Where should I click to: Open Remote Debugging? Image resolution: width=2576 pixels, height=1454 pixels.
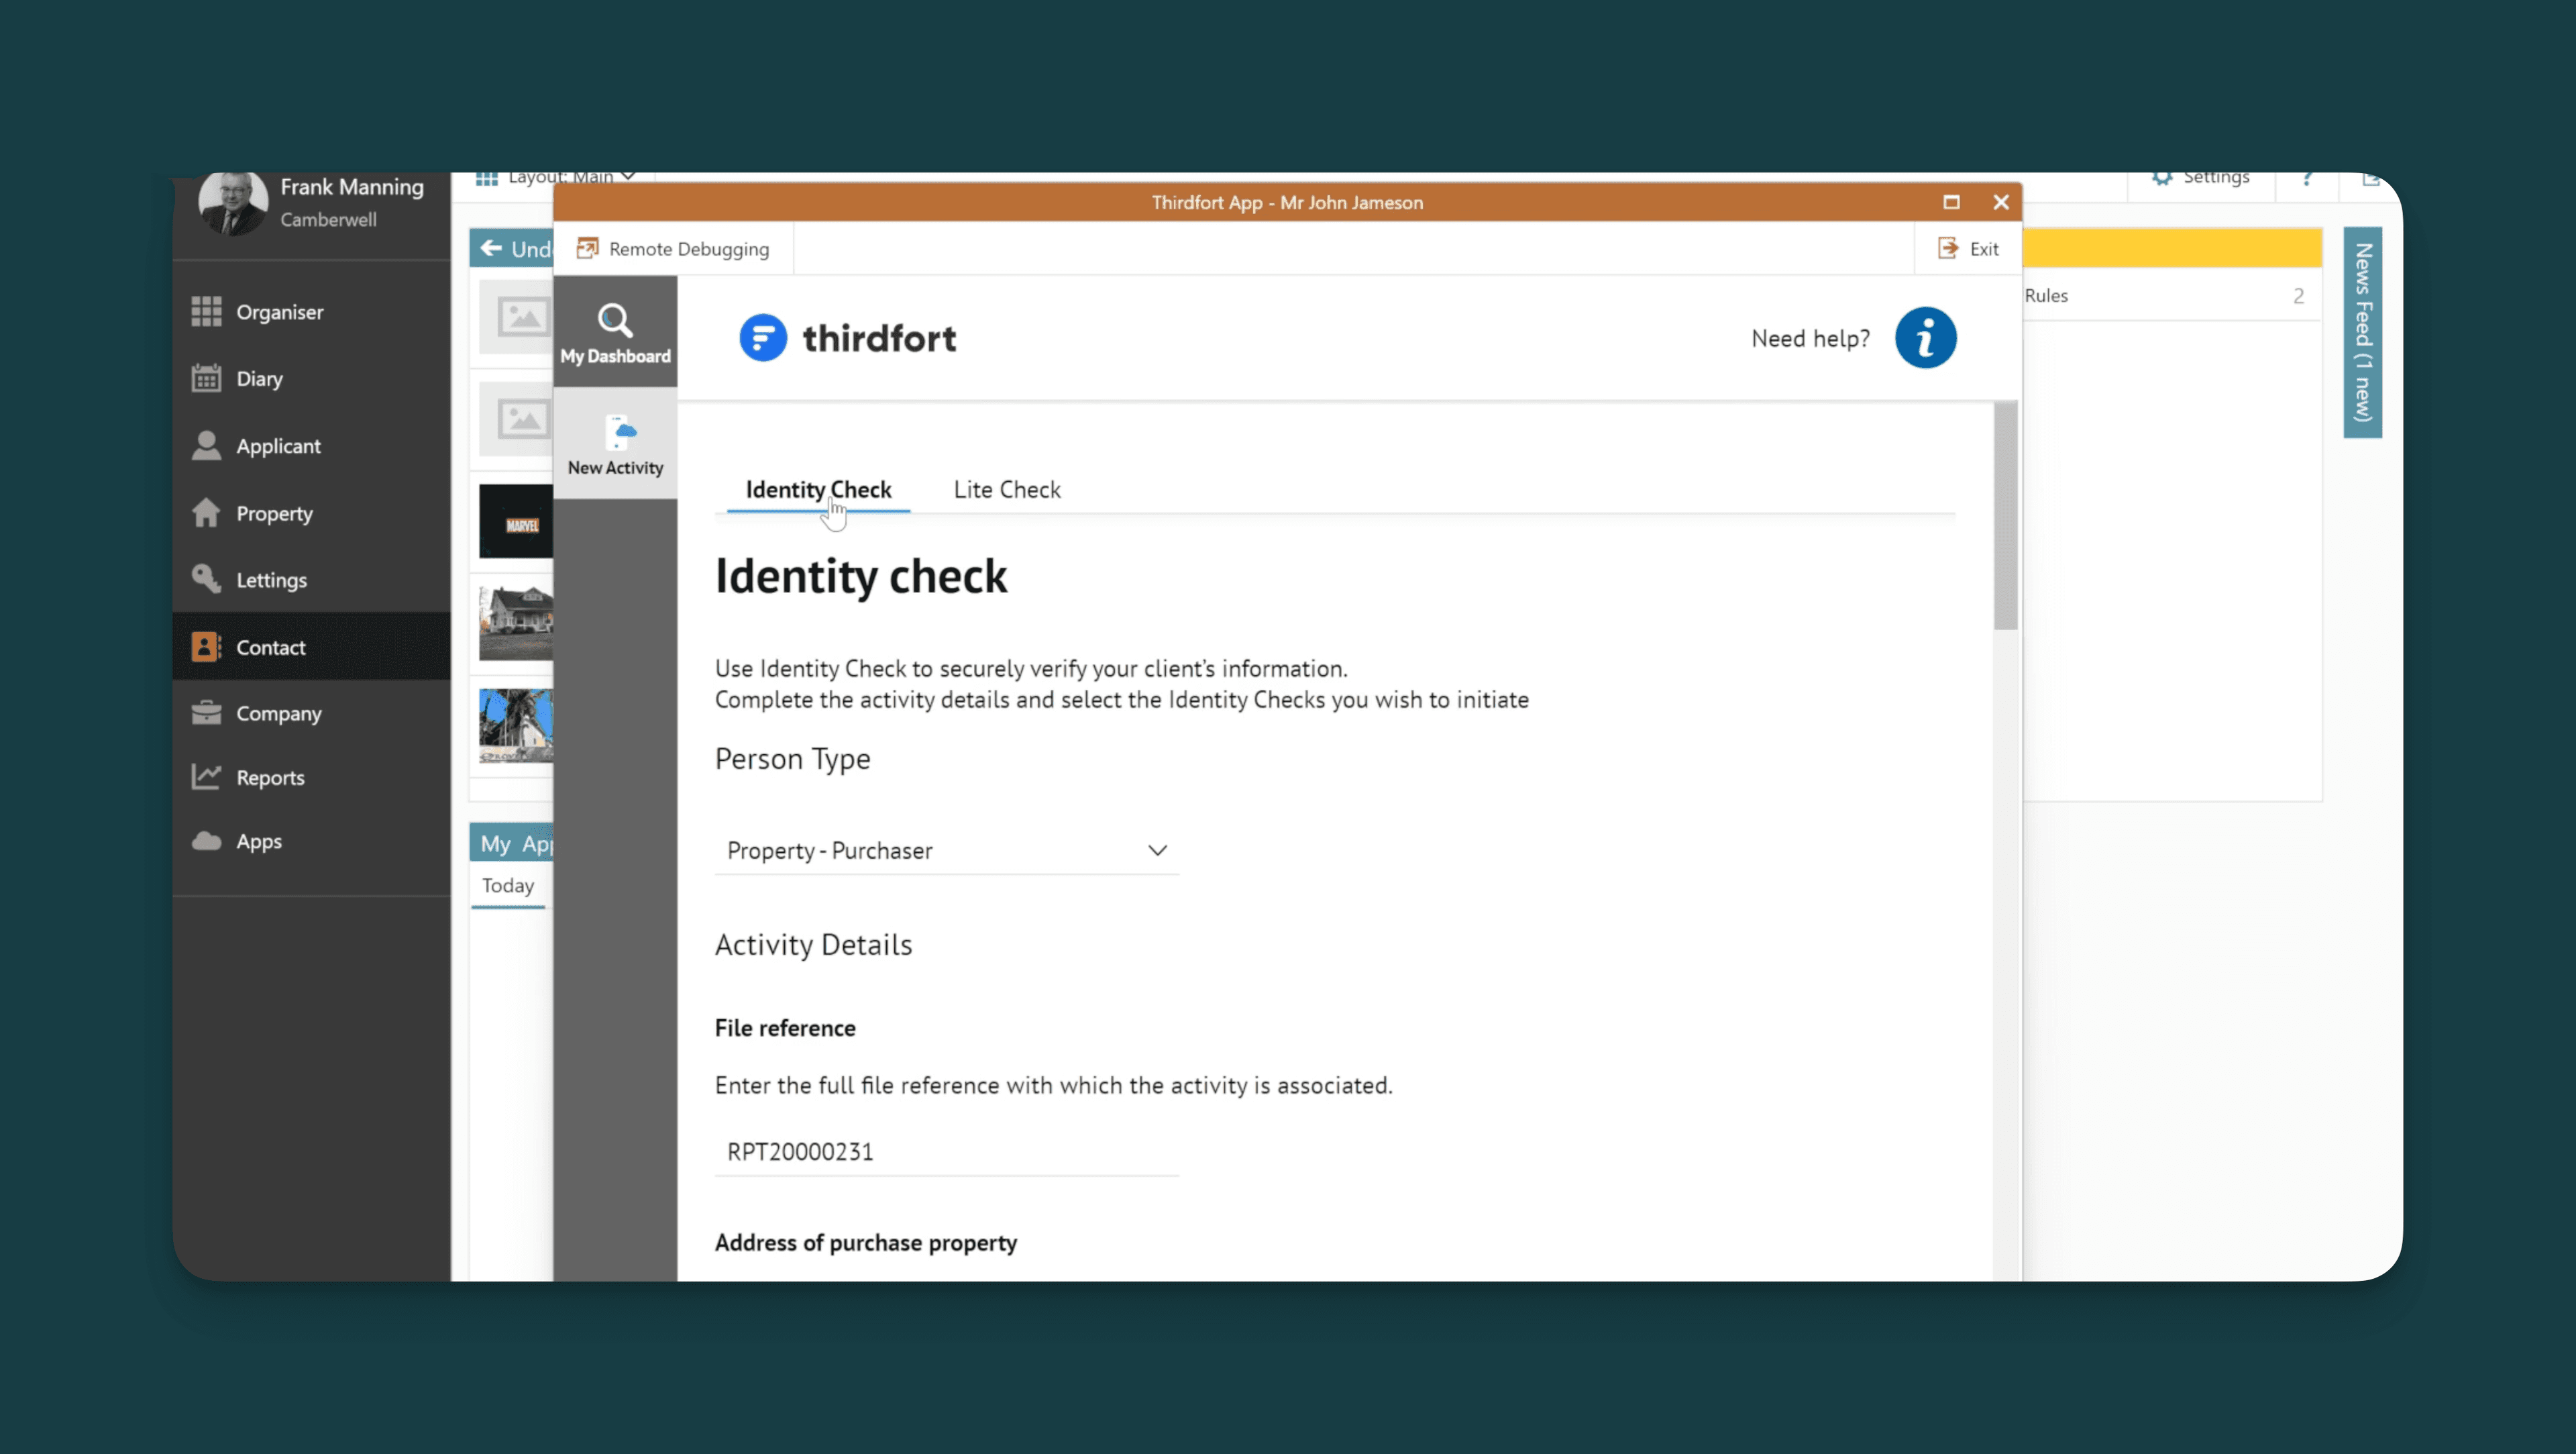(673, 249)
